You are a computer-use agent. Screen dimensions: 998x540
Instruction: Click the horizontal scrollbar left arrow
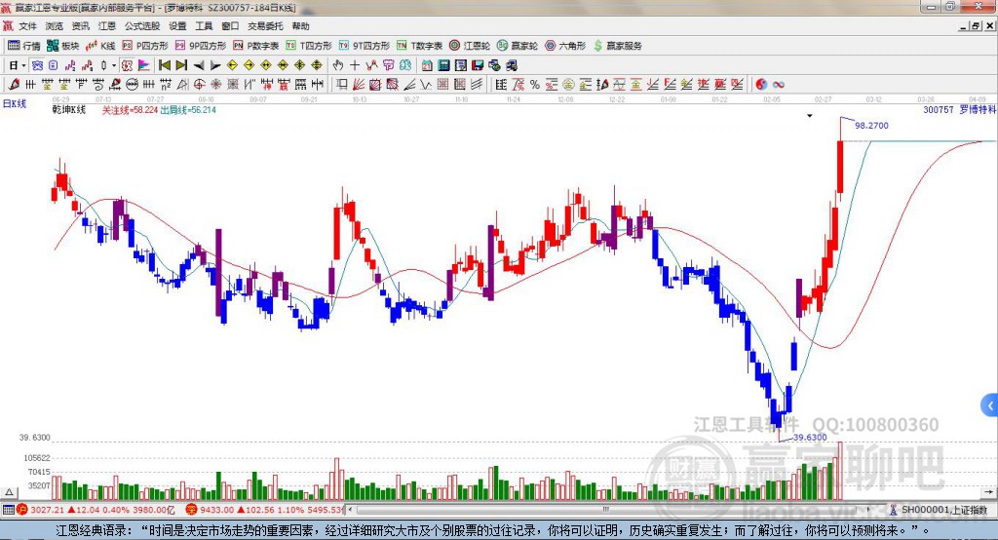click(x=351, y=510)
